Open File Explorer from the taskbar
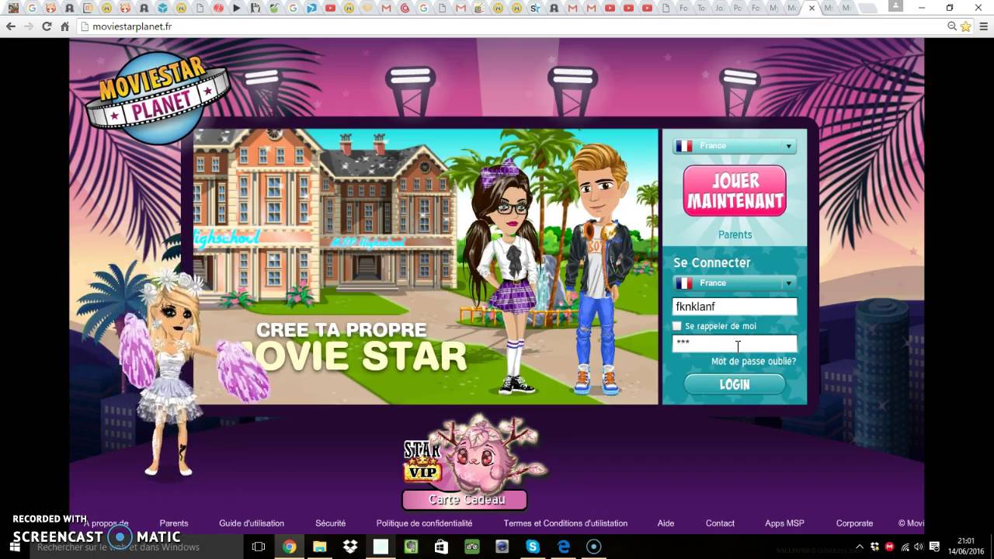 tap(319, 547)
